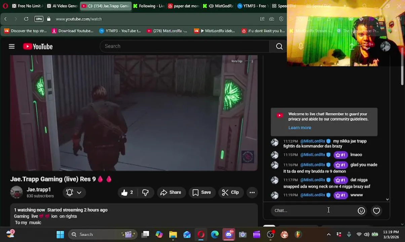Screen dimensions: 405x242
Task: Select 830 subscribers text
Action: coord(40,196)
